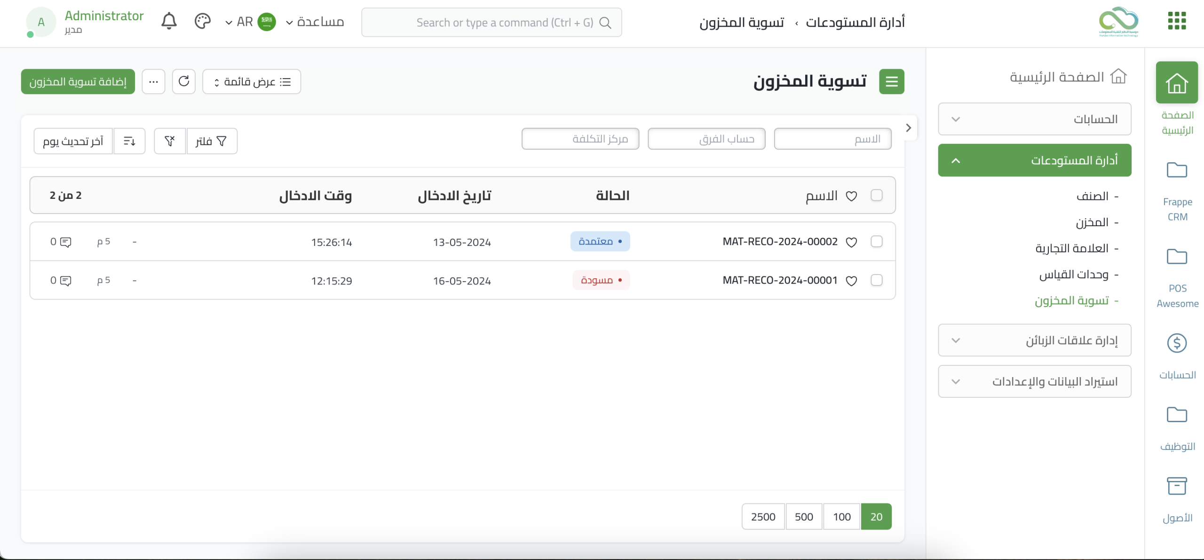Viewport: 1204px width, 560px height.
Task: Open the apps grid in the top corner
Action: [x=1176, y=21]
